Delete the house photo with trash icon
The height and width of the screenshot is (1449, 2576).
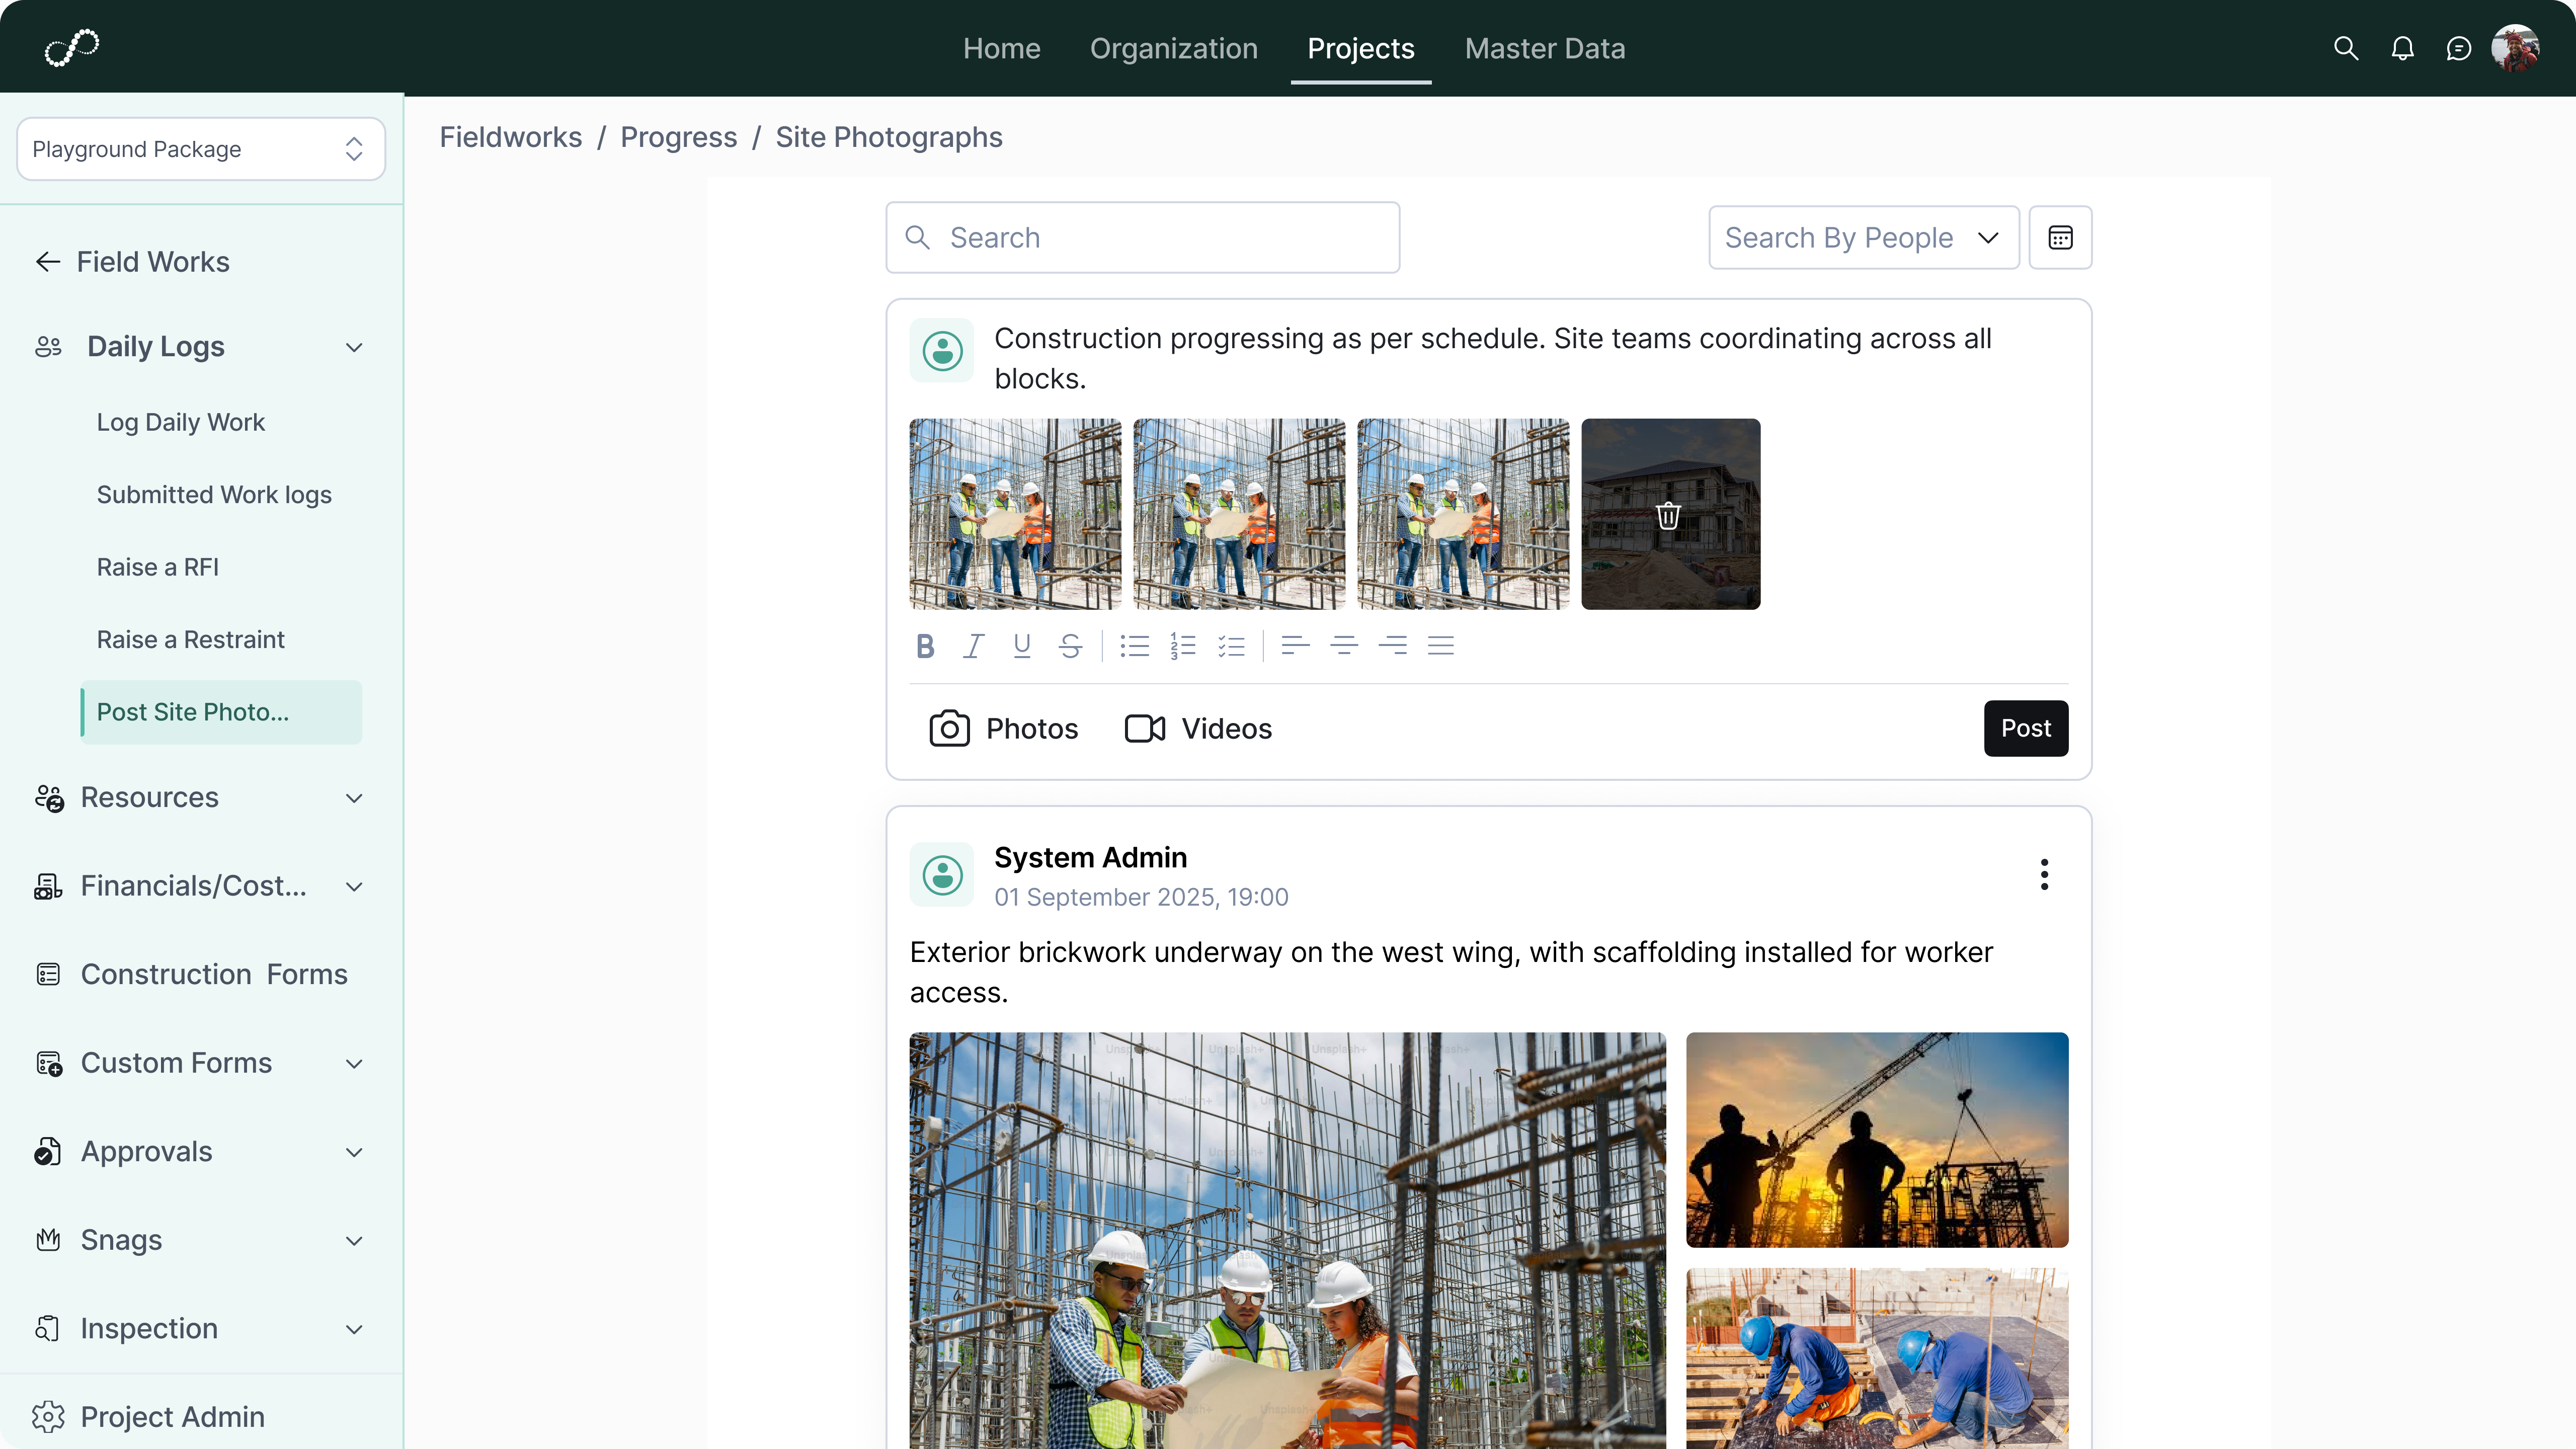(x=1668, y=515)
